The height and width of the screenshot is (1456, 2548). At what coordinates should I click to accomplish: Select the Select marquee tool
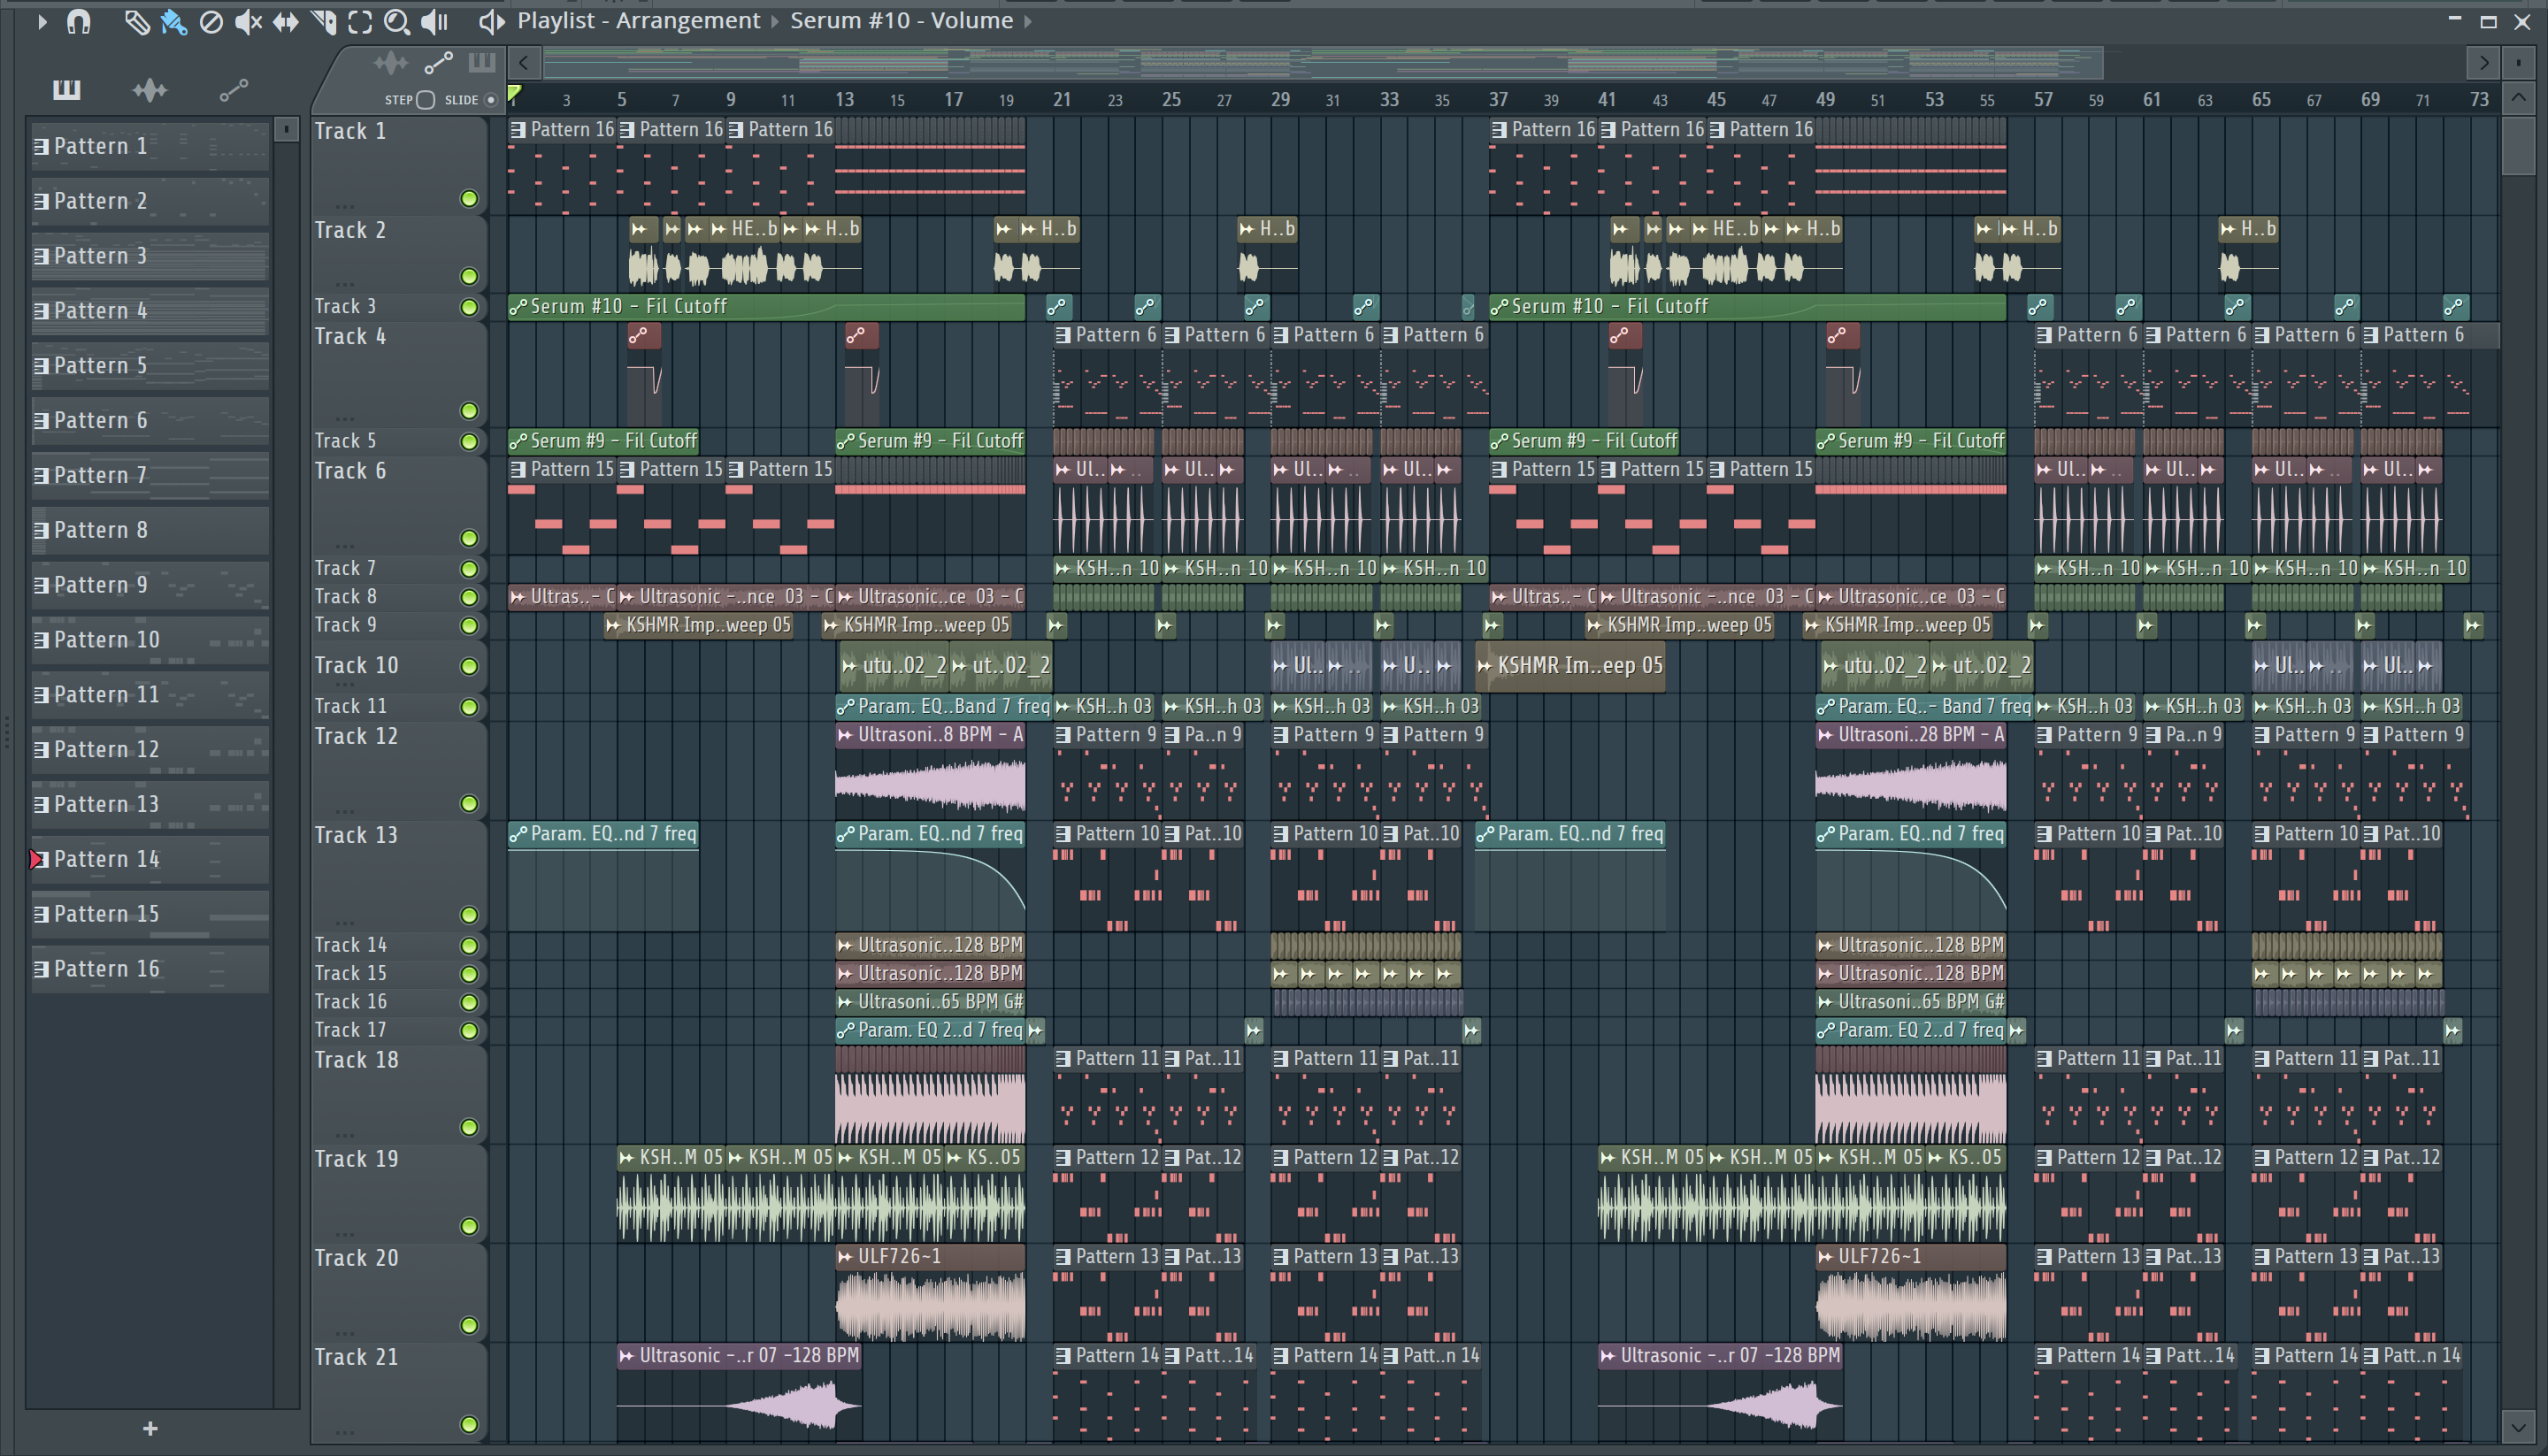[360, 21]
